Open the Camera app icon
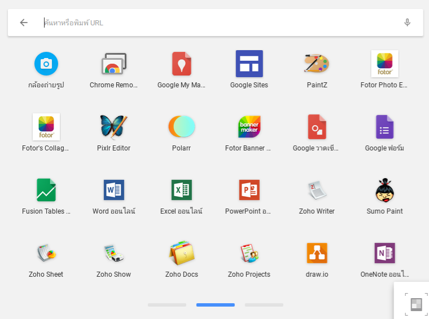Image resolution: width=429 pixels, height=319 pixels. (46, 64)
